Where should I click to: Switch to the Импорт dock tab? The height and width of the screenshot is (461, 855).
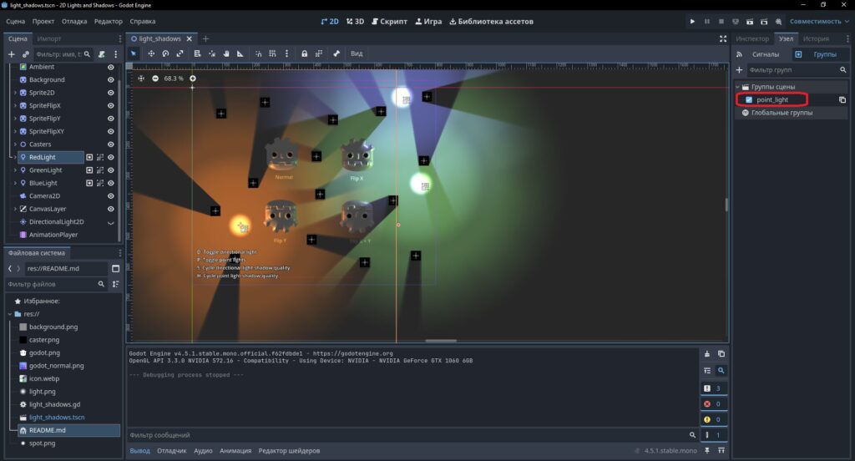tap(49, 38)
